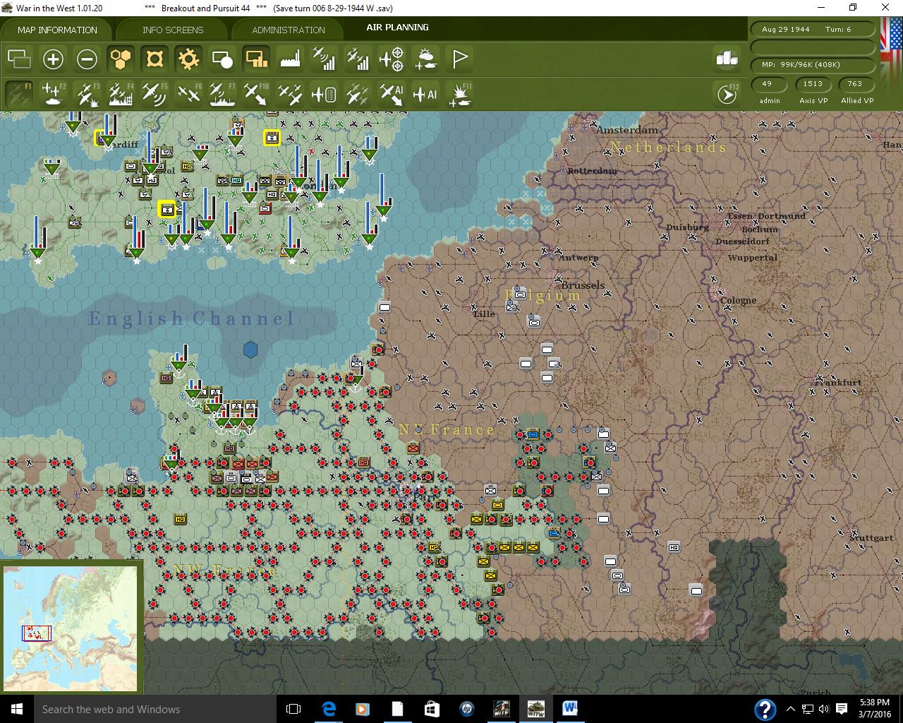The image size is (903, 723).
Task: Click the rectangle and circle icon
Action: coord(222,59)
